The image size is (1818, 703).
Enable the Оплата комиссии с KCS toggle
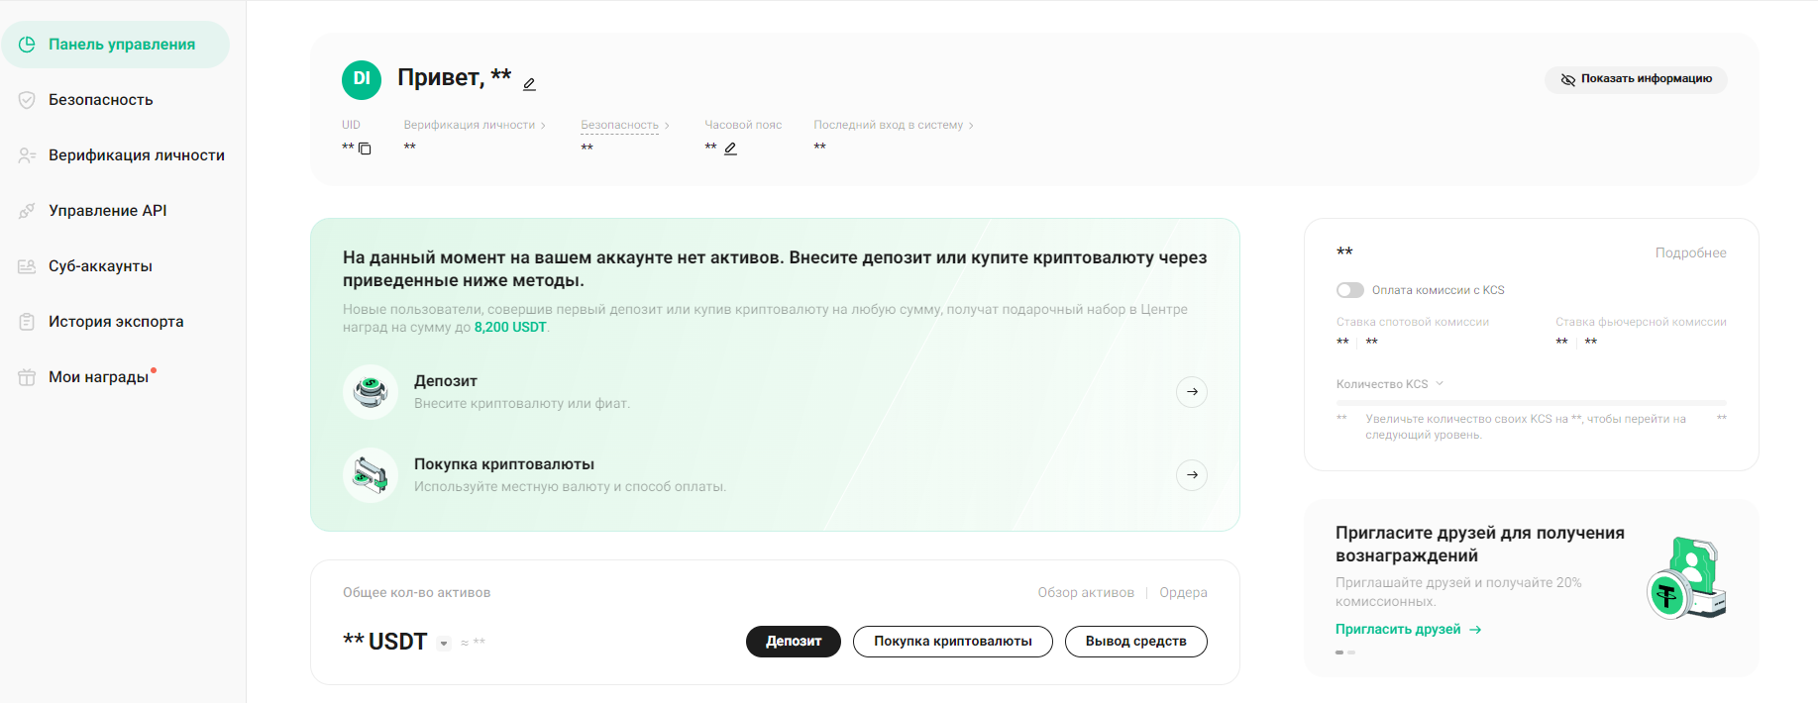pyautogui.click(x=1349, y=290)
